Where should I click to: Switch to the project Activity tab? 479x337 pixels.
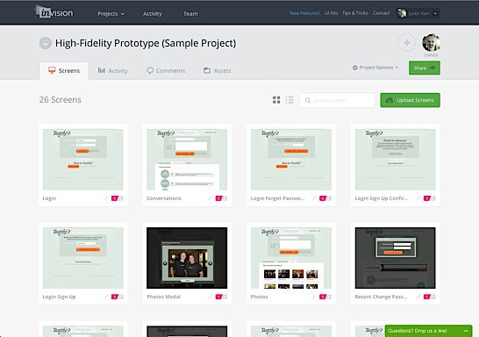pos(112,70)
